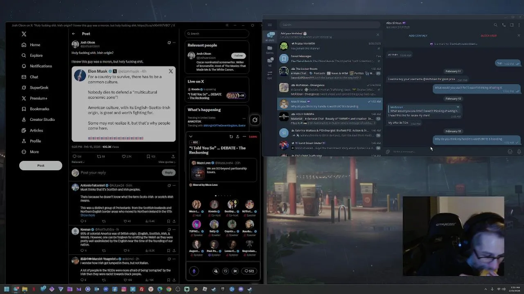Open Profile in X sidebar
Image resolution: width=524 pixels, height=294 pixels.
pos(31,141)
